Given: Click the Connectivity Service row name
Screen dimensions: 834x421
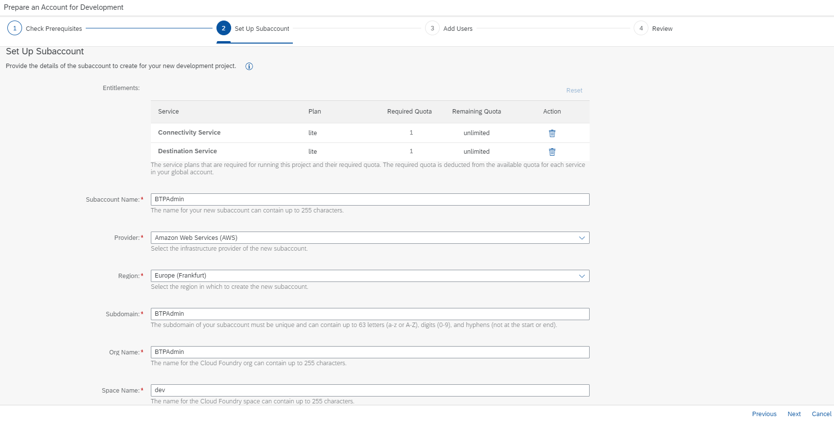Looking at the screenshot, I should tap(189, 133).
